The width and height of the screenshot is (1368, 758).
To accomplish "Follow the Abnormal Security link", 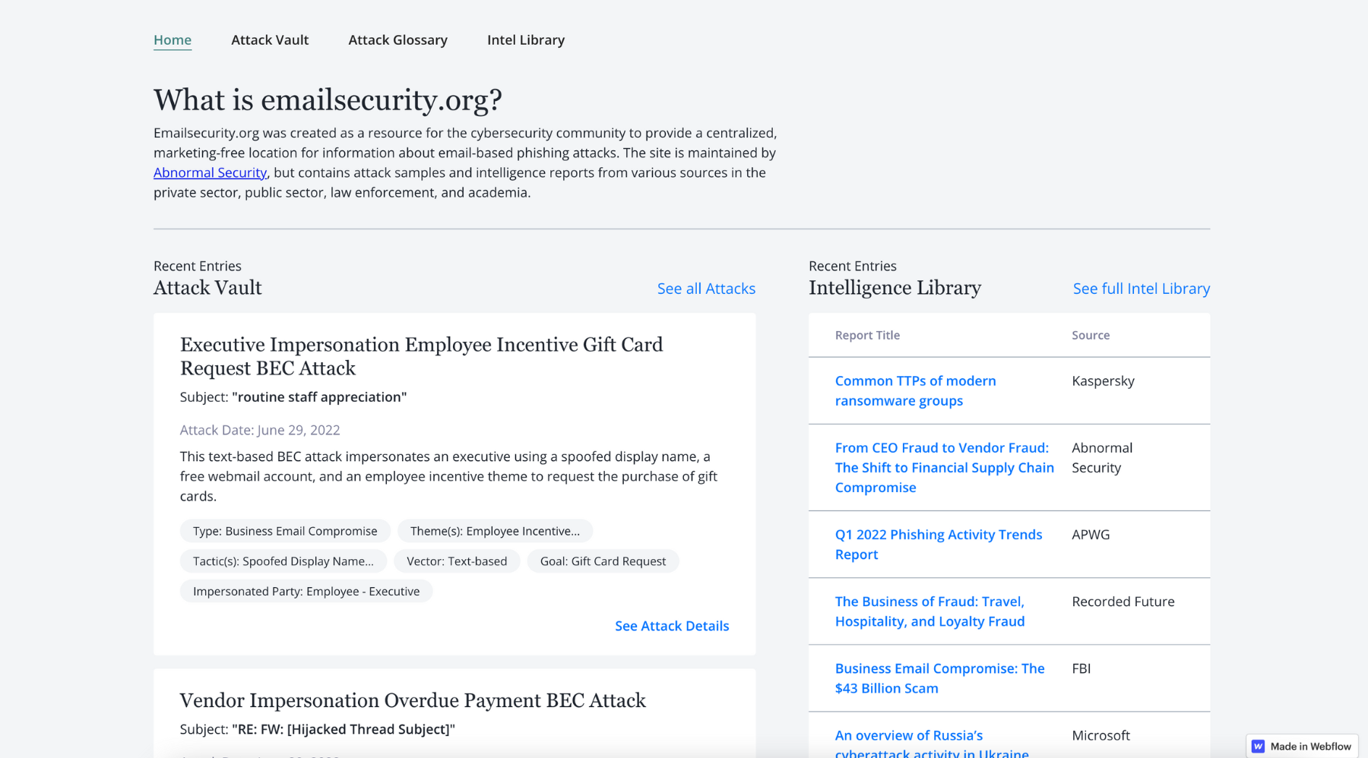I will (211, 172).
